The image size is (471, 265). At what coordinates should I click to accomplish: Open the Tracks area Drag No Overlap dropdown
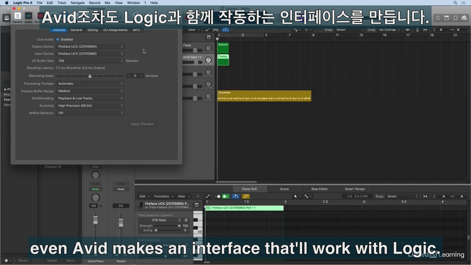(390, 30)
